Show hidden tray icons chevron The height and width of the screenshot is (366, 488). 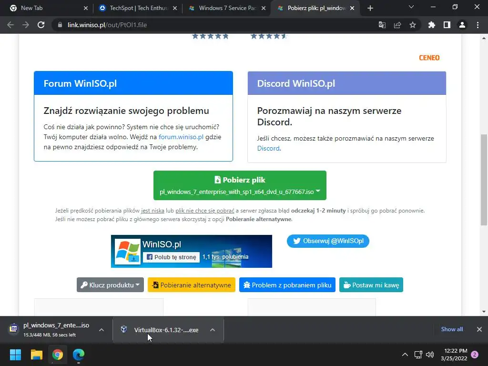coord(405,355)
